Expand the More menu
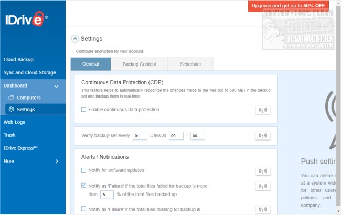This screenshot has width=341, height=215. 56,161
